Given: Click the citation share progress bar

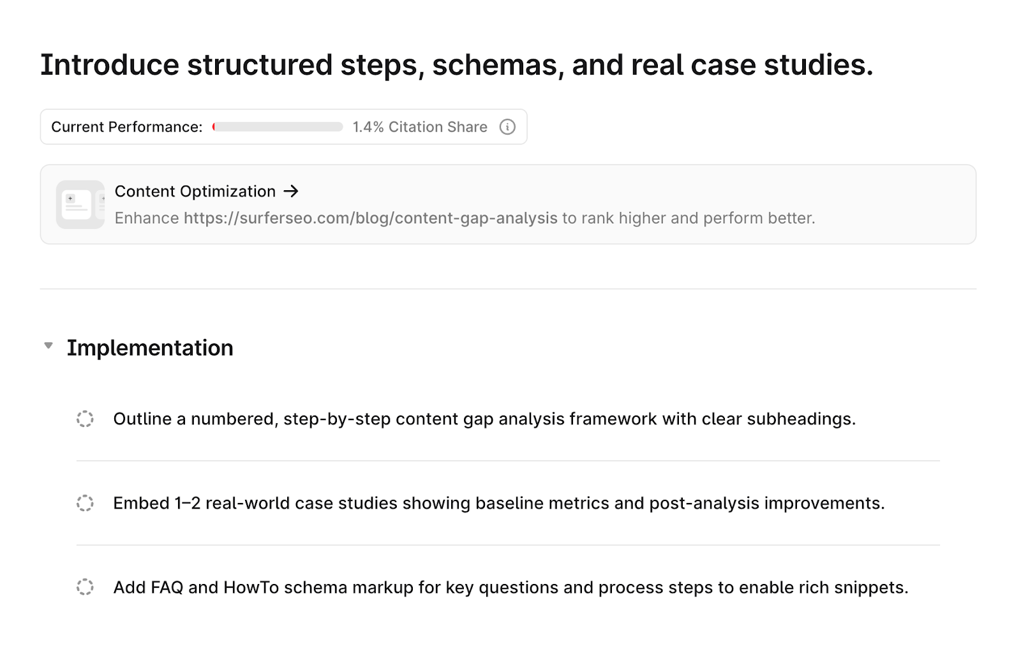Looking at the screenshot, I should point(278,127).
